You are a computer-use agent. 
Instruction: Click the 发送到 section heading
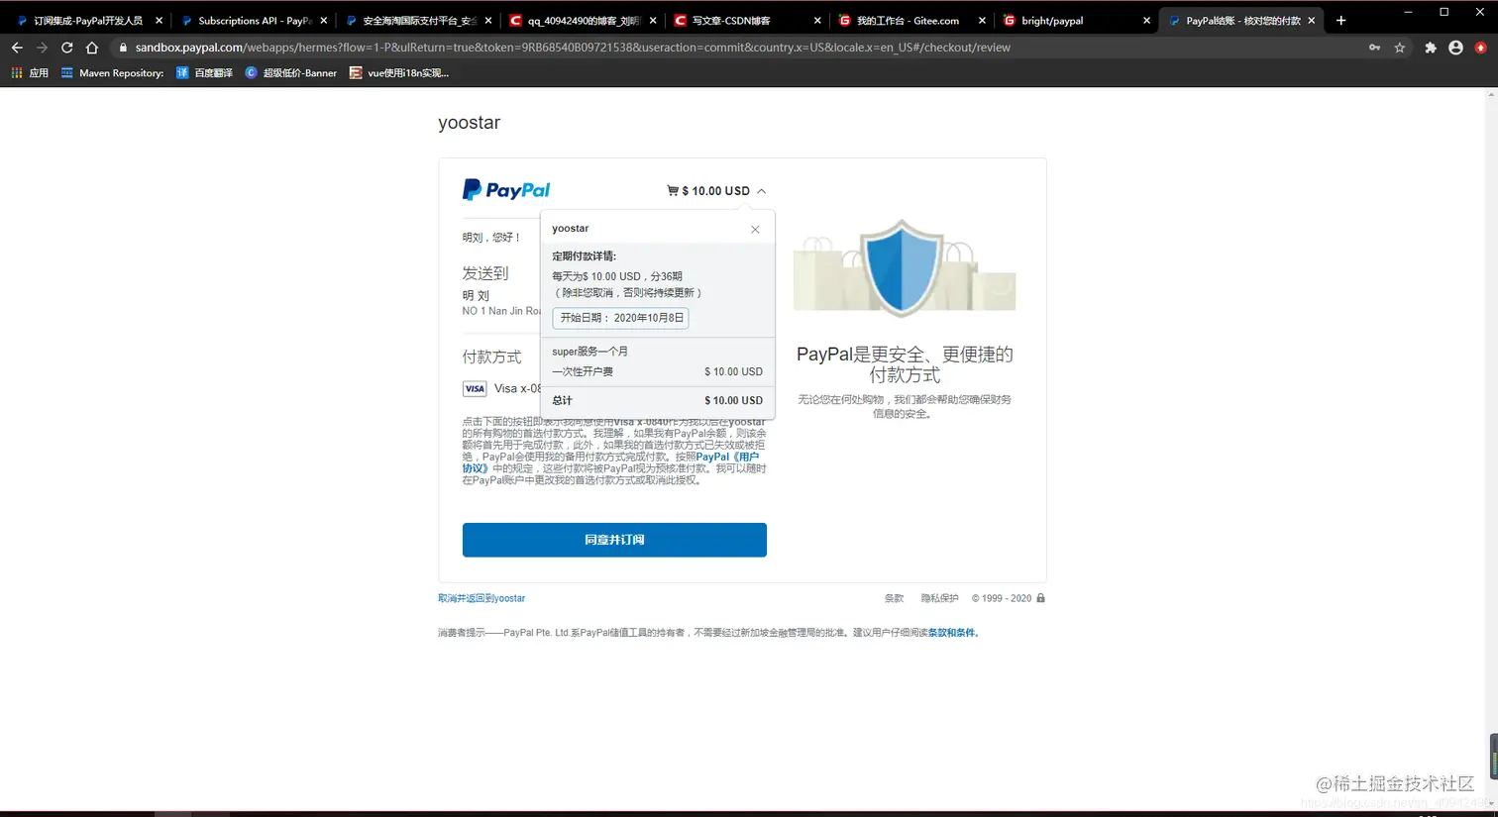point(484,273)
